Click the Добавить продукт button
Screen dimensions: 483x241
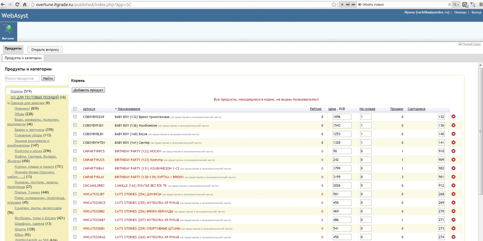[88, 90]
